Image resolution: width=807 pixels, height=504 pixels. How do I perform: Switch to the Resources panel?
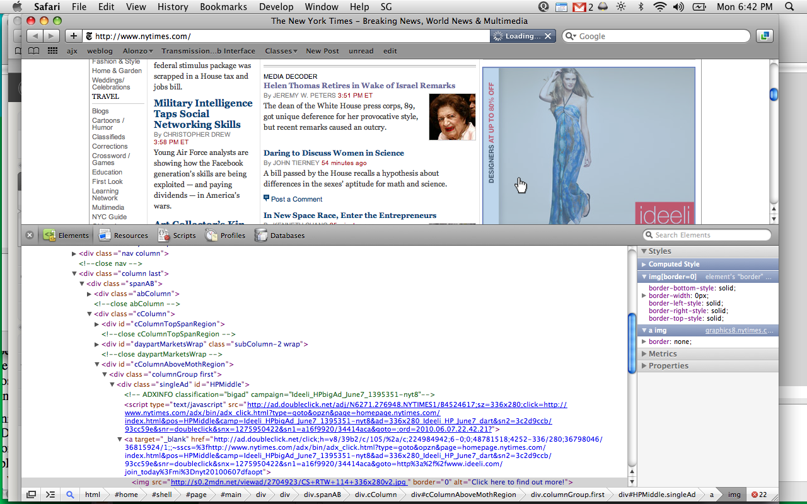click(x=123, y=236)
